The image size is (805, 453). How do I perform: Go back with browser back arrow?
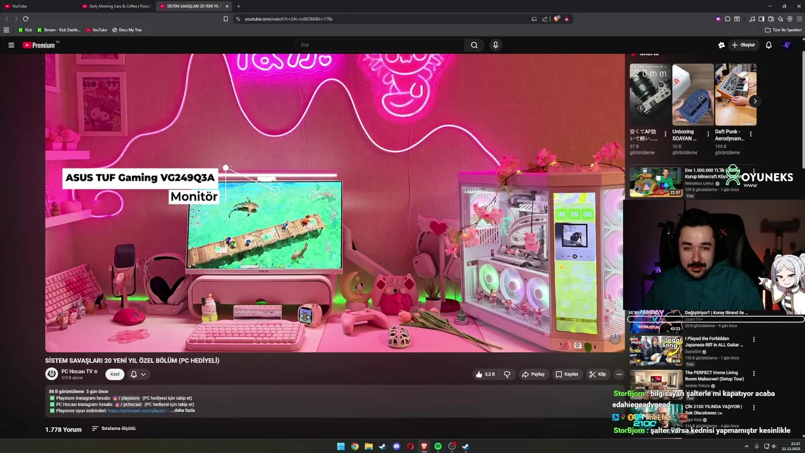[x=7, y=19]
